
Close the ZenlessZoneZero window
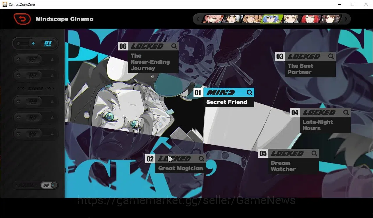366,4
